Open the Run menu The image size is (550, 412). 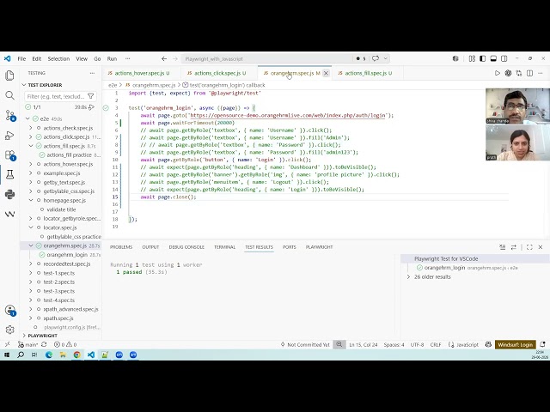click(112, 59)
